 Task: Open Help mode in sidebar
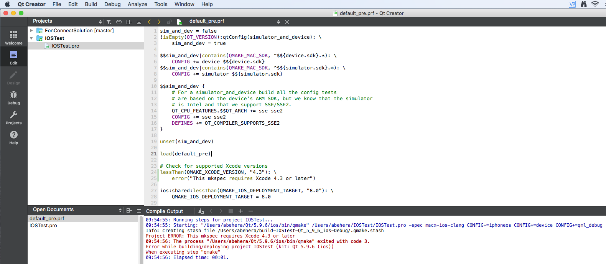[x=13, y=137]
